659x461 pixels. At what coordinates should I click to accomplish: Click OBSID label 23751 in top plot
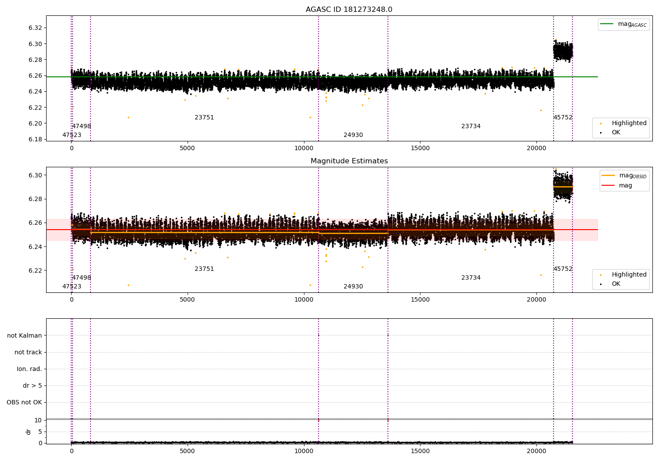204,117
